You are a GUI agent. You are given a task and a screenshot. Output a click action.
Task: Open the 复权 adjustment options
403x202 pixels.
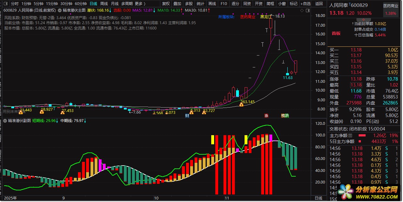click(166, 4)
